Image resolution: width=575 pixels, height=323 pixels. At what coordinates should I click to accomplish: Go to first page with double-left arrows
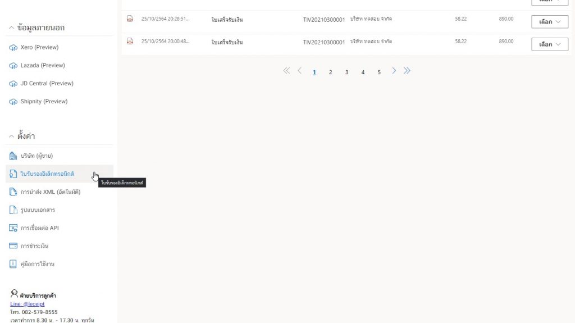click(286, 71)
